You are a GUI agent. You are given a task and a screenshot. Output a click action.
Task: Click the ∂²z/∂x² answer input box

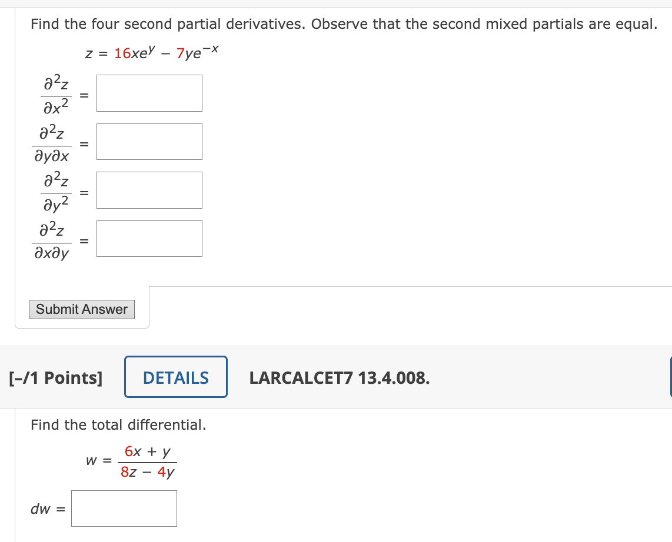point(149,93)
